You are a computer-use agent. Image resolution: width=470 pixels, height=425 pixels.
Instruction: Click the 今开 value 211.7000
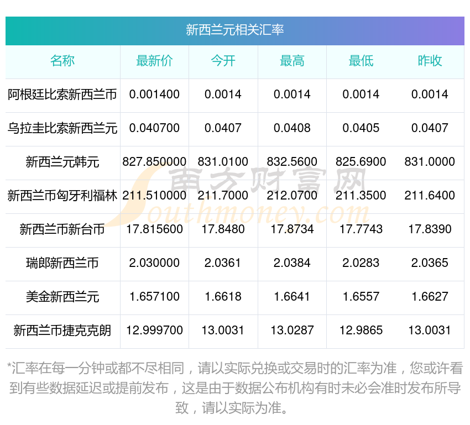[x=223, y=196]
